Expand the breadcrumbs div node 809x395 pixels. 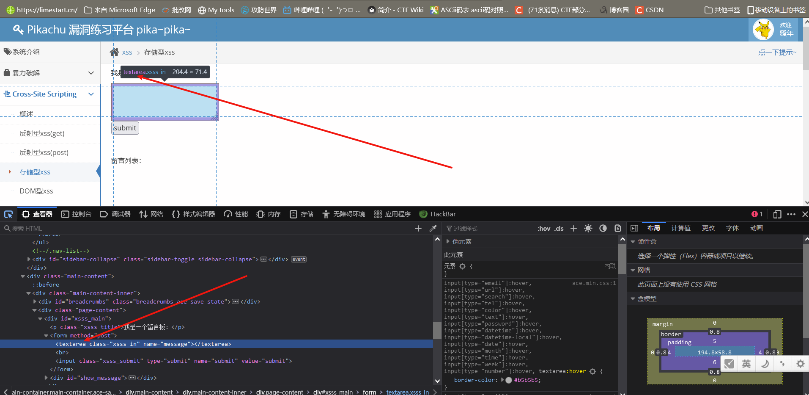(x=35, y=301)
